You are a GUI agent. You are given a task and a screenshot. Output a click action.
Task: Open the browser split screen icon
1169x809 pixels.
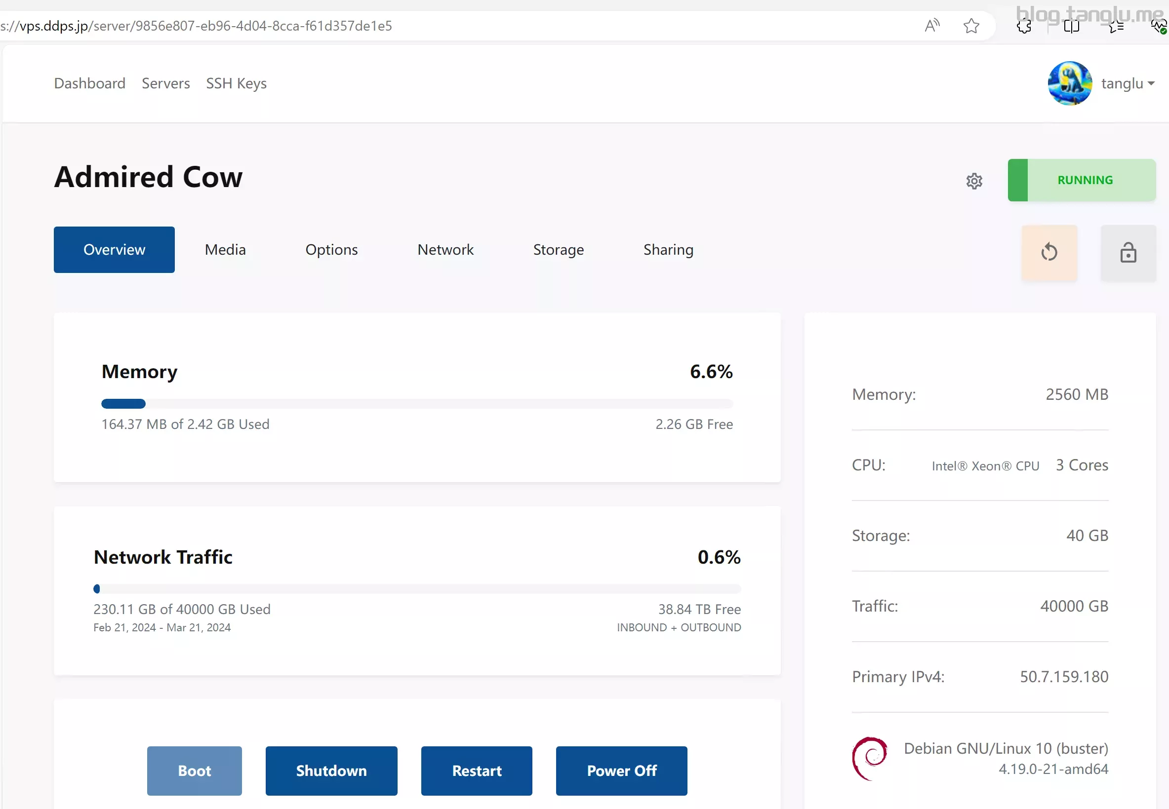[x=1071, y=26]
